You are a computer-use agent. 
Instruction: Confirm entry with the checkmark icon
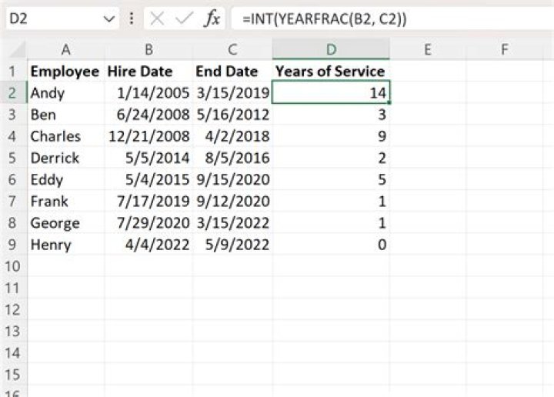tap(184, 18)
